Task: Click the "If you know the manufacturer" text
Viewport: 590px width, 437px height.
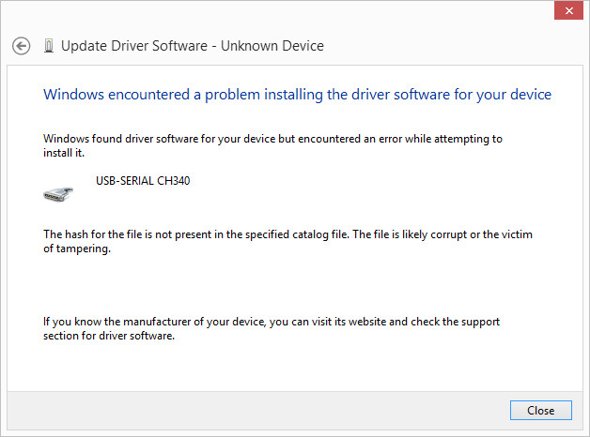Action: click(271, 322)
